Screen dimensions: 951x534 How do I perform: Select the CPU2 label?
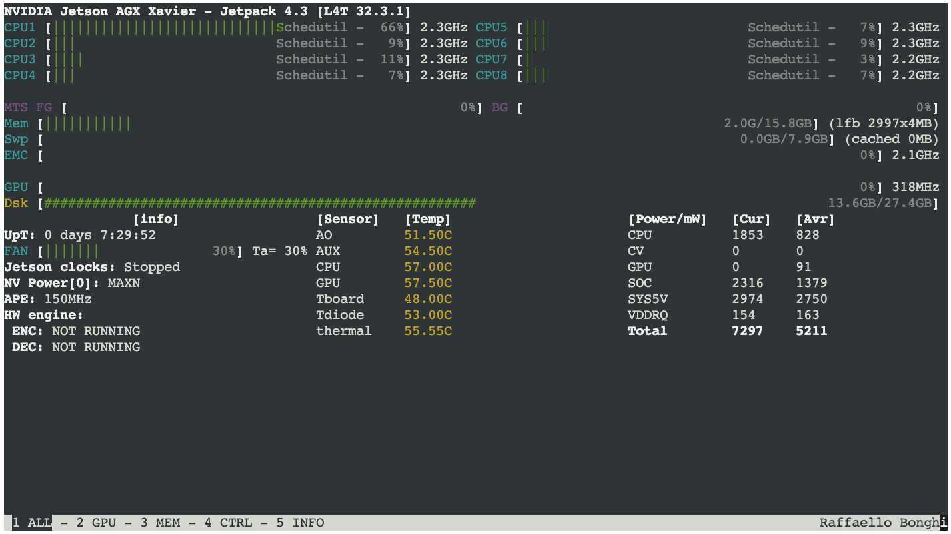(x=20, y=43)
